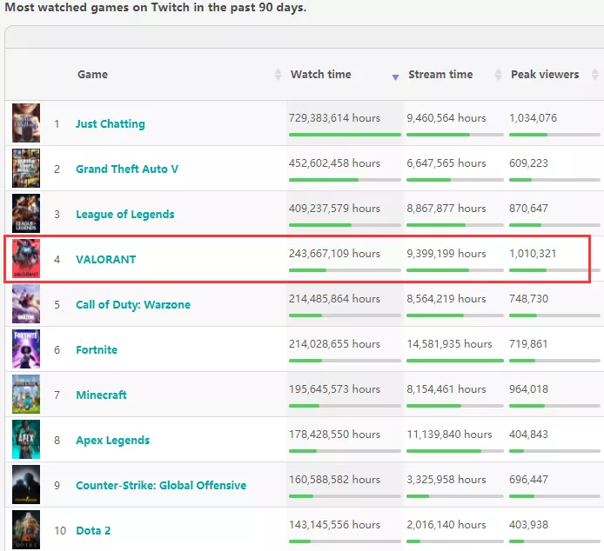The height and width of the screenshot is (551, 604).
Task: Select the 1,034,076 peak viewers value
Action: [x=533, y=117]
